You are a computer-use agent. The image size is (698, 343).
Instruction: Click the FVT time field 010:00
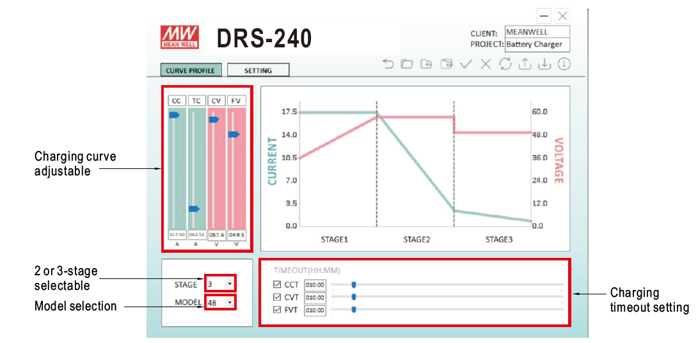click(315, 310)
